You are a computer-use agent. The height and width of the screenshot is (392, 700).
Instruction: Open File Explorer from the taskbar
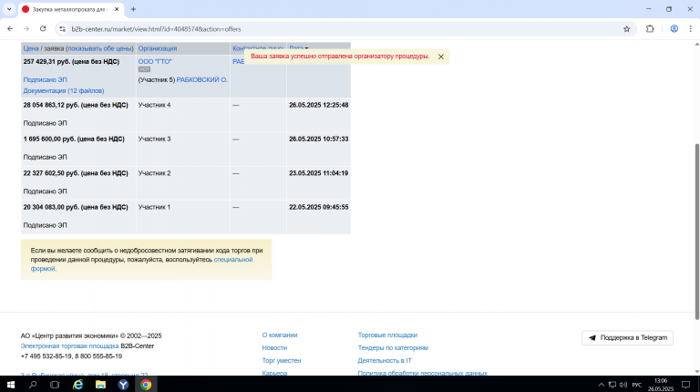100,385
